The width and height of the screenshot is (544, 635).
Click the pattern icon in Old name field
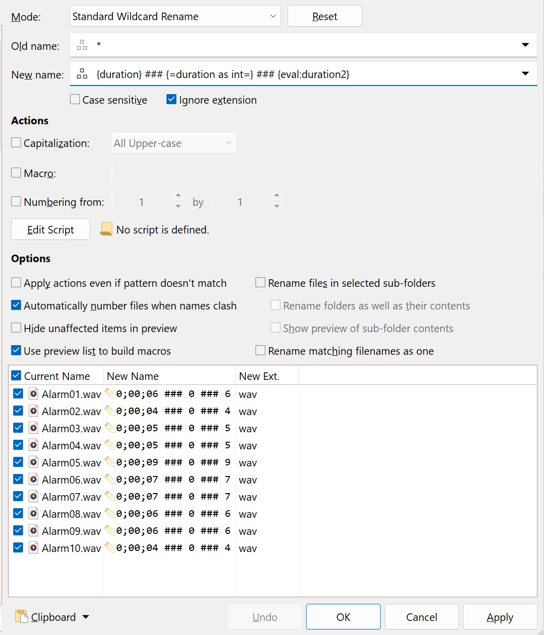(x=82, y=45)
